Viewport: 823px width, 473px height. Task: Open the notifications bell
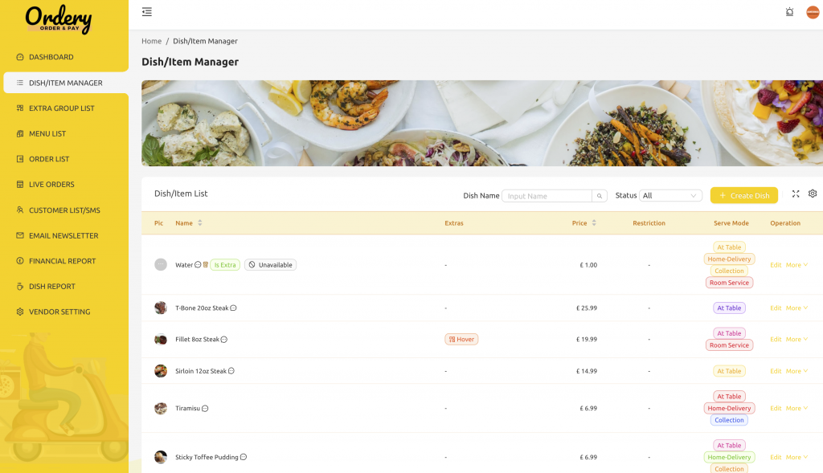pyautogui.click(x=789, y=12)
